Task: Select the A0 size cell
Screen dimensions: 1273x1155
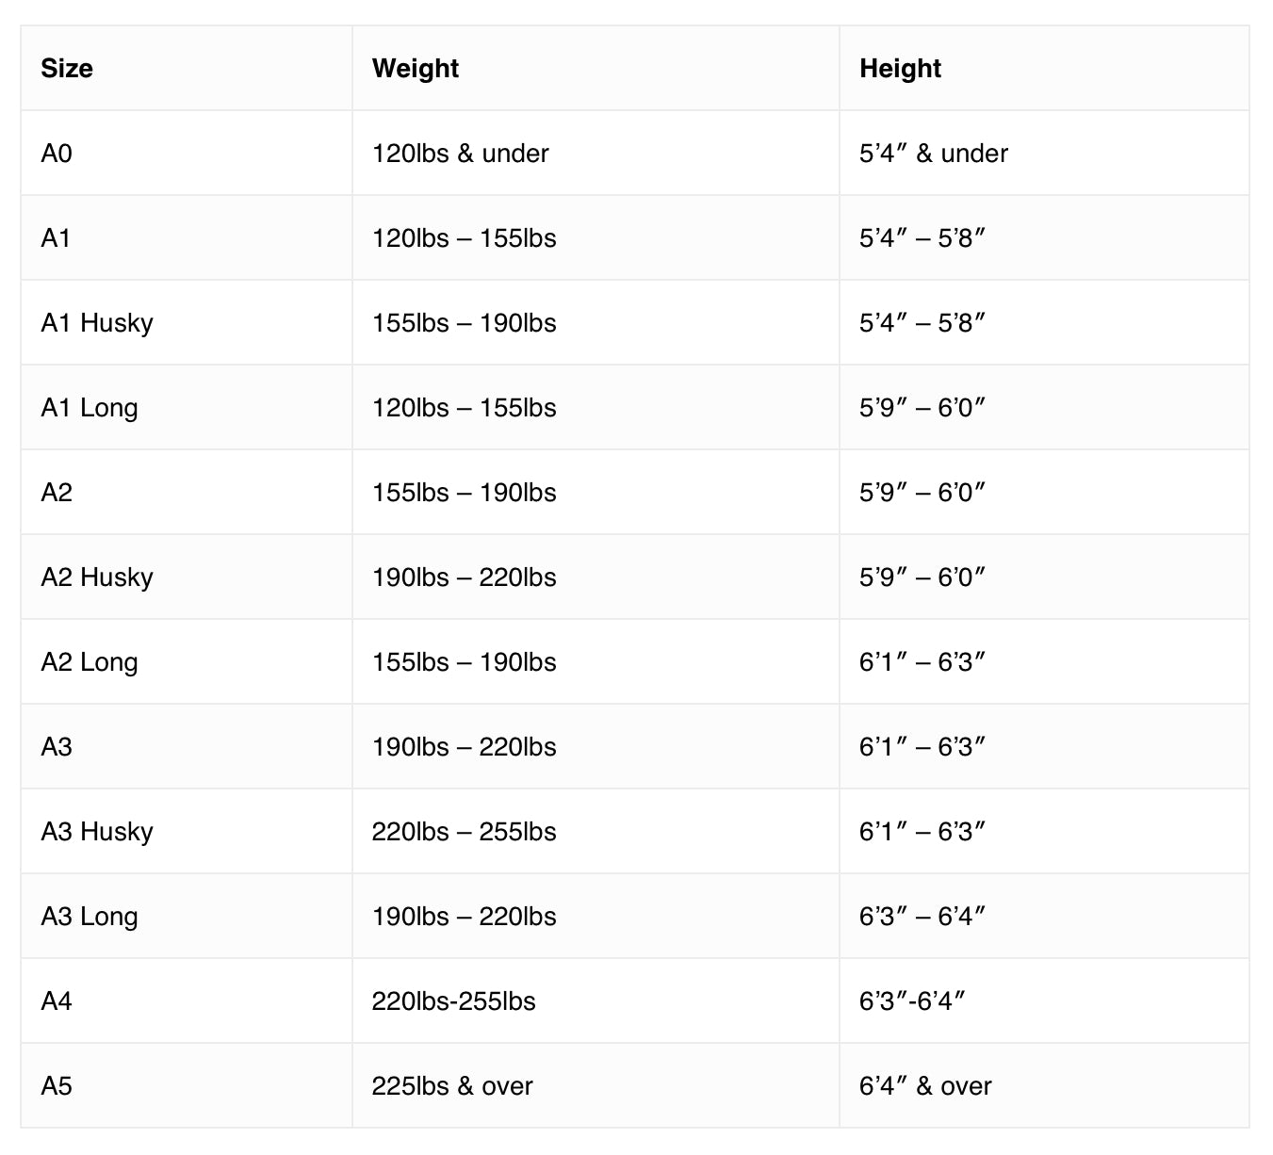Action: 57,154
